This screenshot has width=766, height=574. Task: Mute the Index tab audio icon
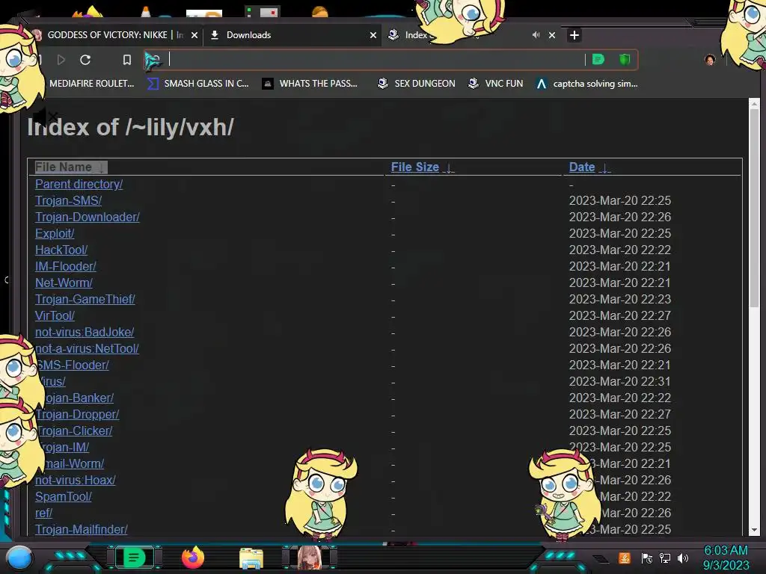coord(536,34)
